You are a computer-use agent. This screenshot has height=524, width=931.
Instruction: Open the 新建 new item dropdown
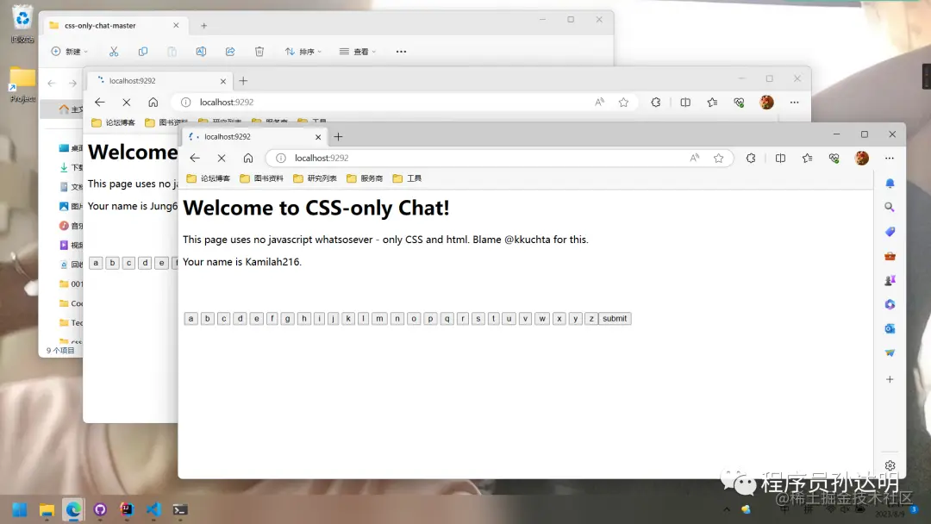pyautogui.click(x=70, y=52)
